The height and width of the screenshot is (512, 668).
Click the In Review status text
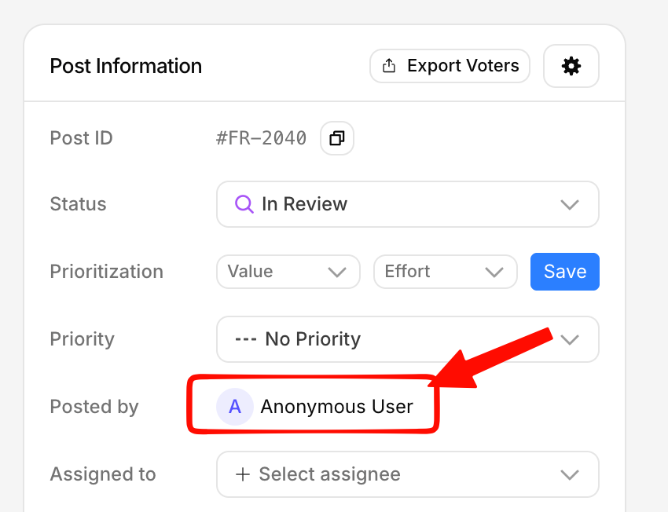[x=304, y=204]
